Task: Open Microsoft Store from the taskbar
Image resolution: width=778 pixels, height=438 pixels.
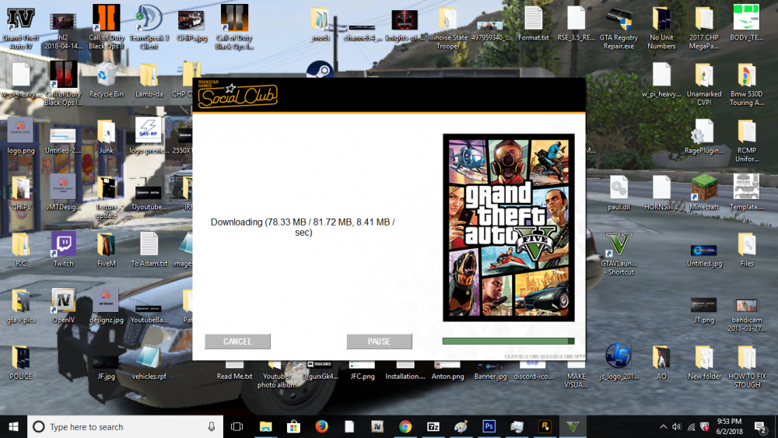Action: click(x=293, y=426)
